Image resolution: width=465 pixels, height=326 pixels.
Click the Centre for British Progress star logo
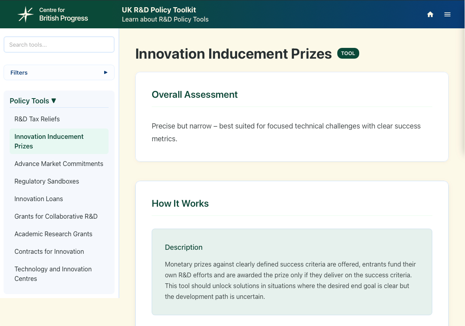(x=26, y=14)
